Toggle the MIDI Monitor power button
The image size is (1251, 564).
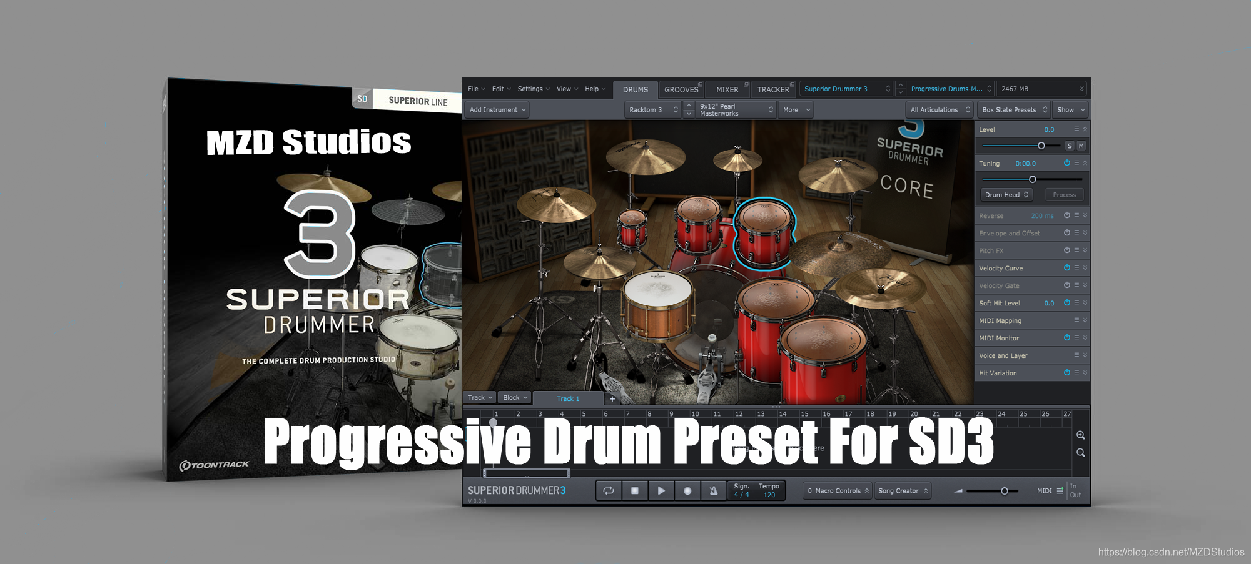[x=1067, y=338]
